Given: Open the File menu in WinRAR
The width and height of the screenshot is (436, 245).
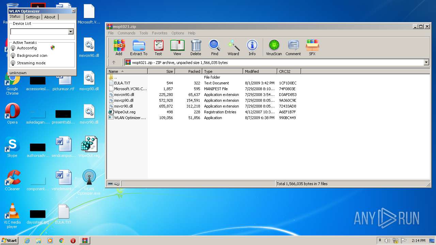Looking at the screenshot, I should (x=111, y=33).
